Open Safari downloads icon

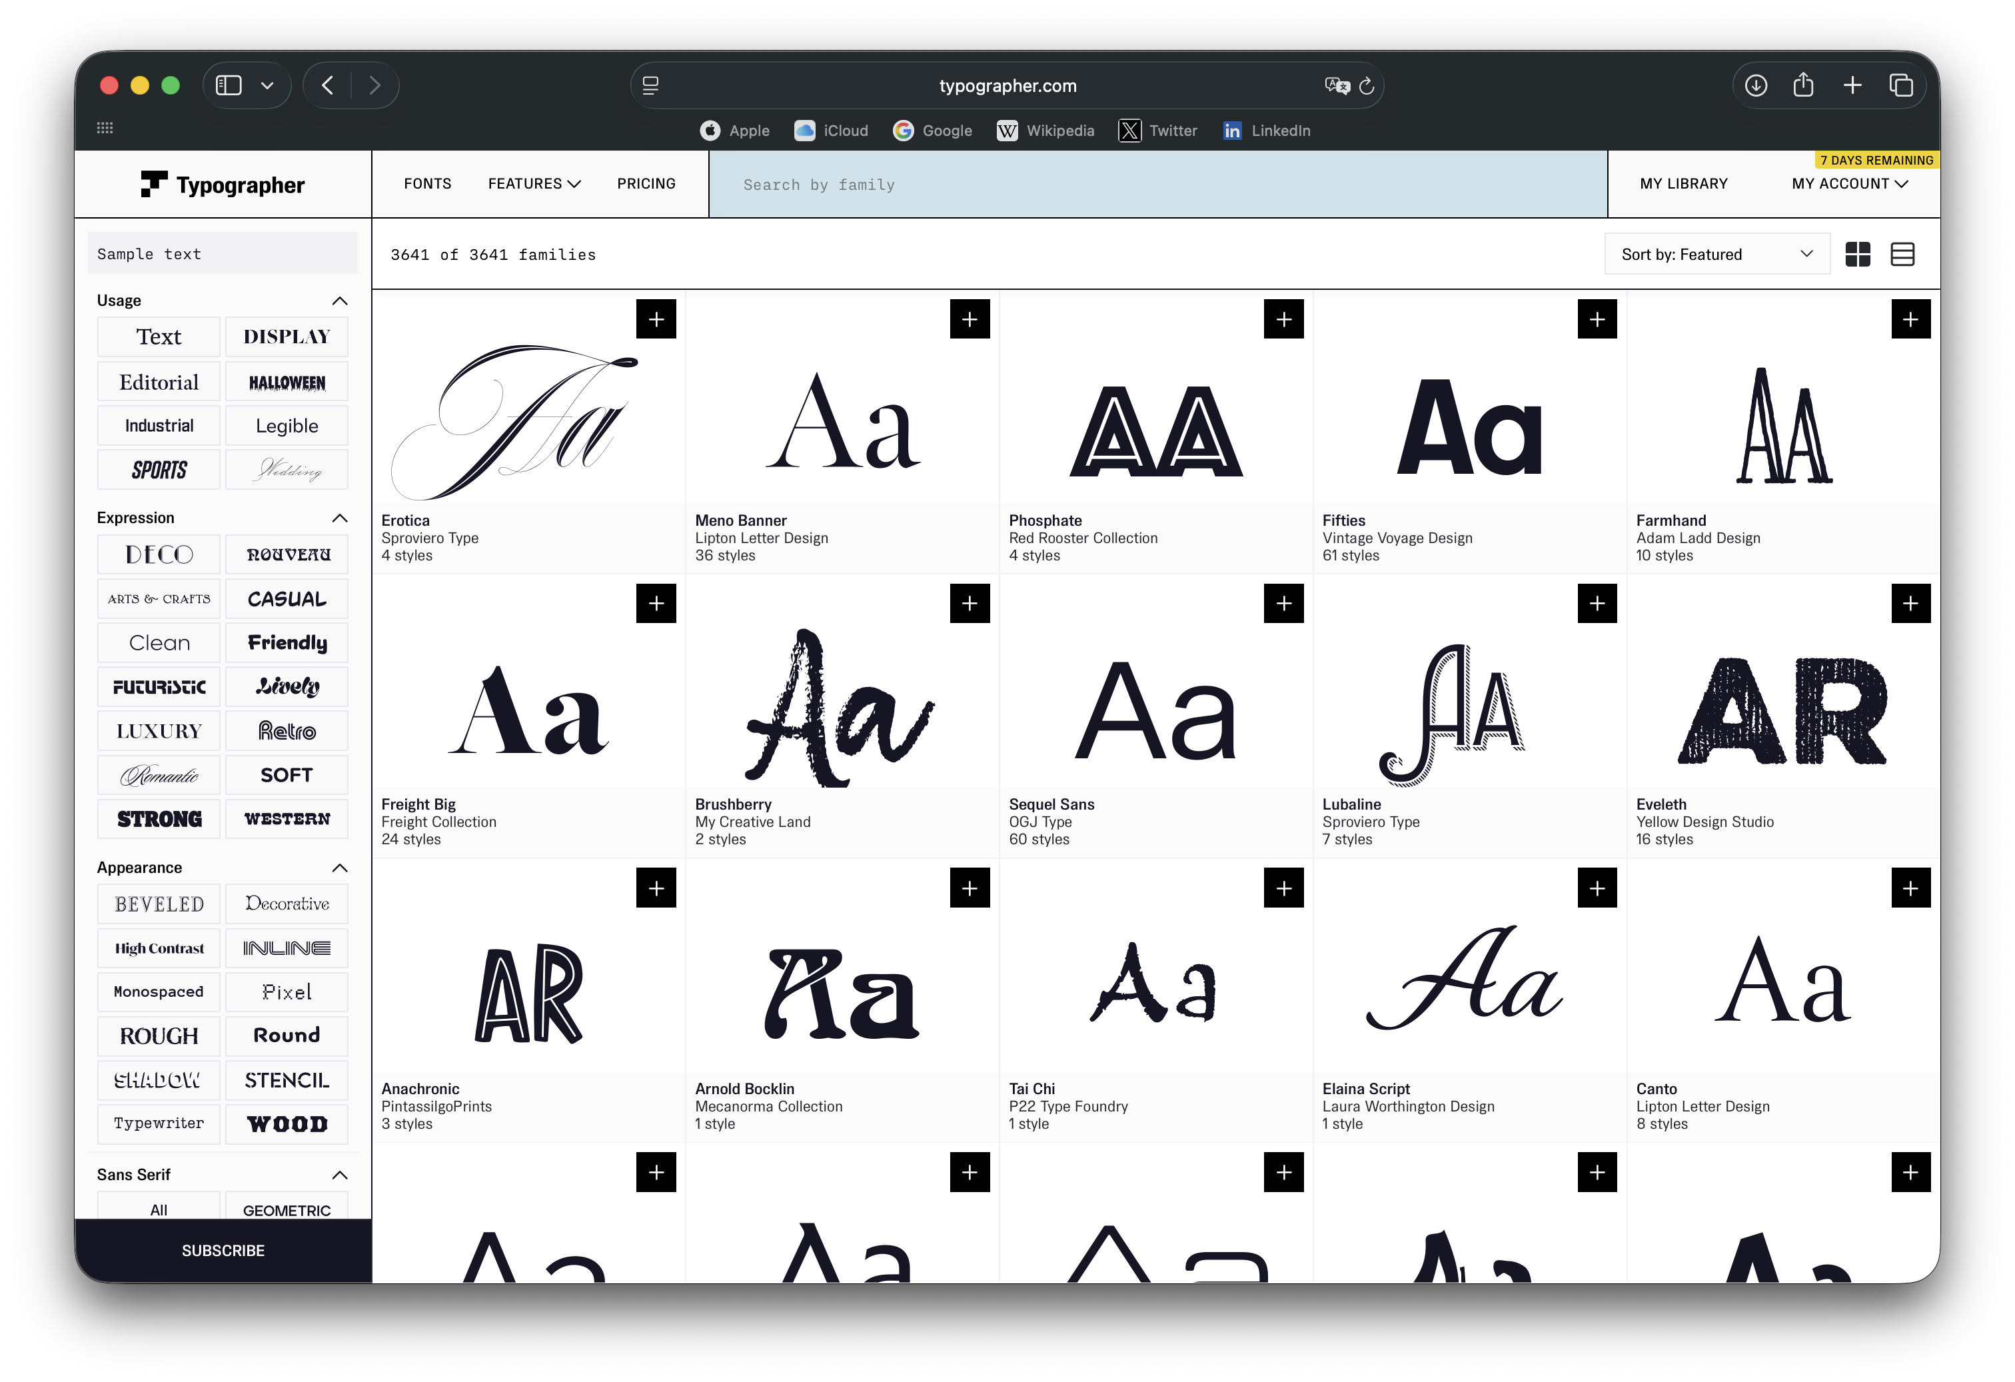pos(1756,85)
